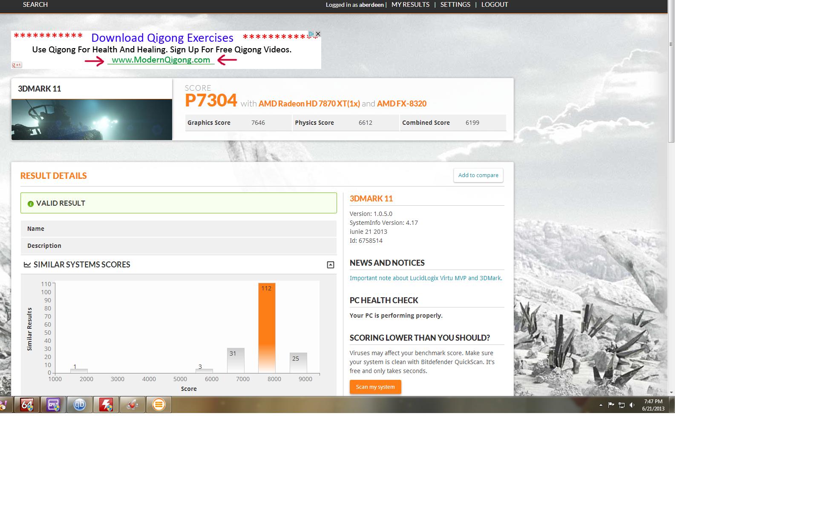Click the Google +1 button on ad
818x511 pixels.
[x=17, y=65]
